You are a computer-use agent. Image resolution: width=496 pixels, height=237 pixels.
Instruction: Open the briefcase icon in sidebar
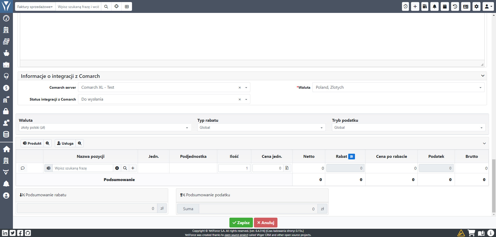6,64
